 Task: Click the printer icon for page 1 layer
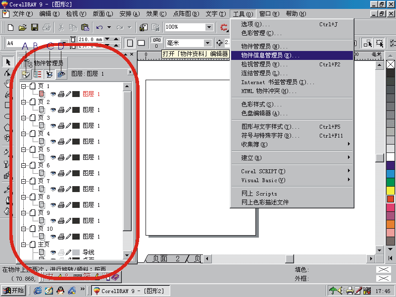(x=61, y=94)
